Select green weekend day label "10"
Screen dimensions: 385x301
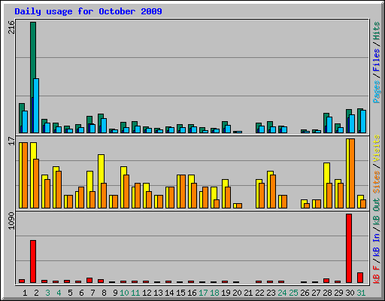[x=124, y=293]
